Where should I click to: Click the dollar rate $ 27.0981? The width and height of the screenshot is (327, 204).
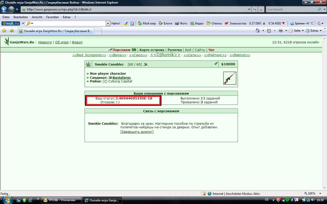tap(257, 24)
